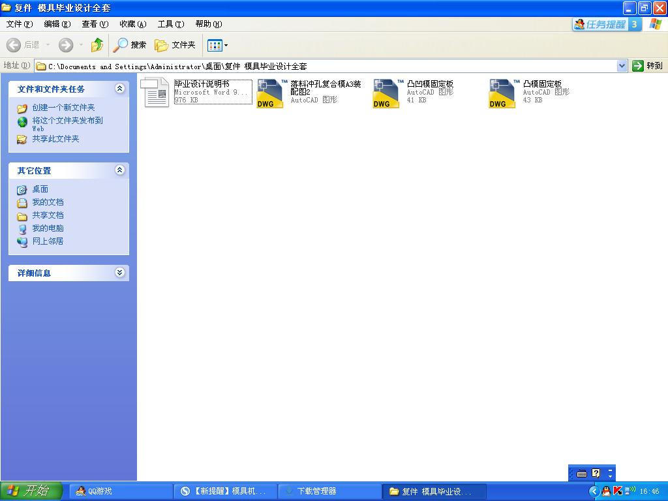Open the back history dropdown arrow

[48, 45]
